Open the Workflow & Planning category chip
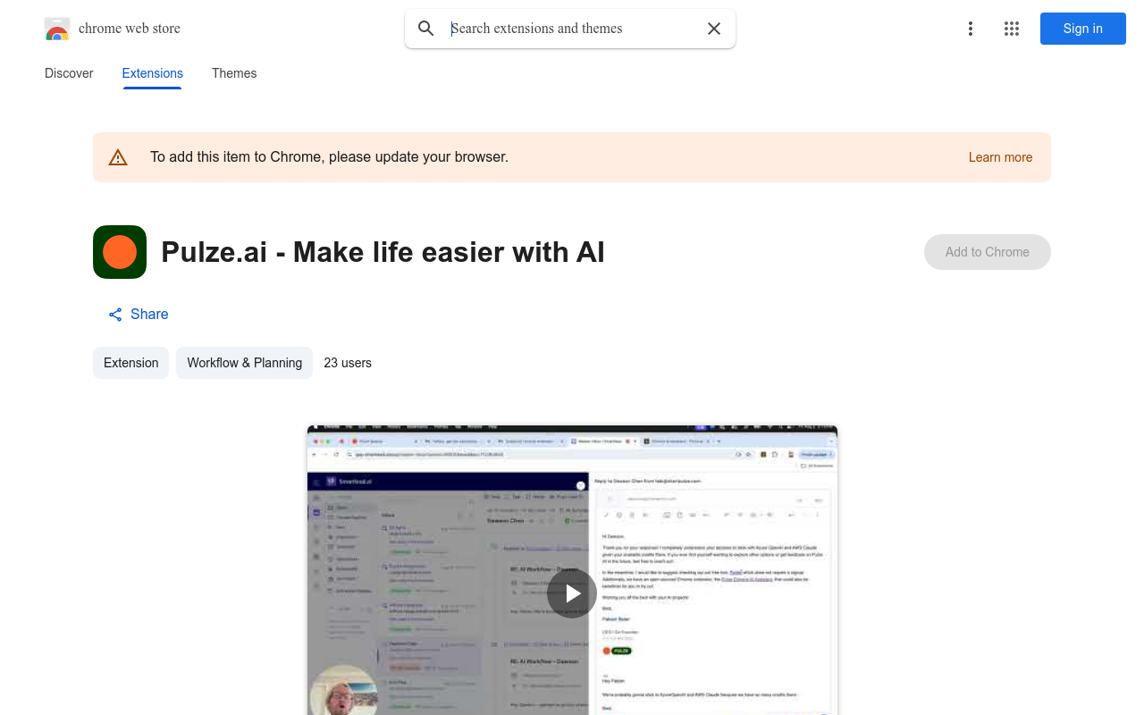1144x715 pixels. coord(245,363)
